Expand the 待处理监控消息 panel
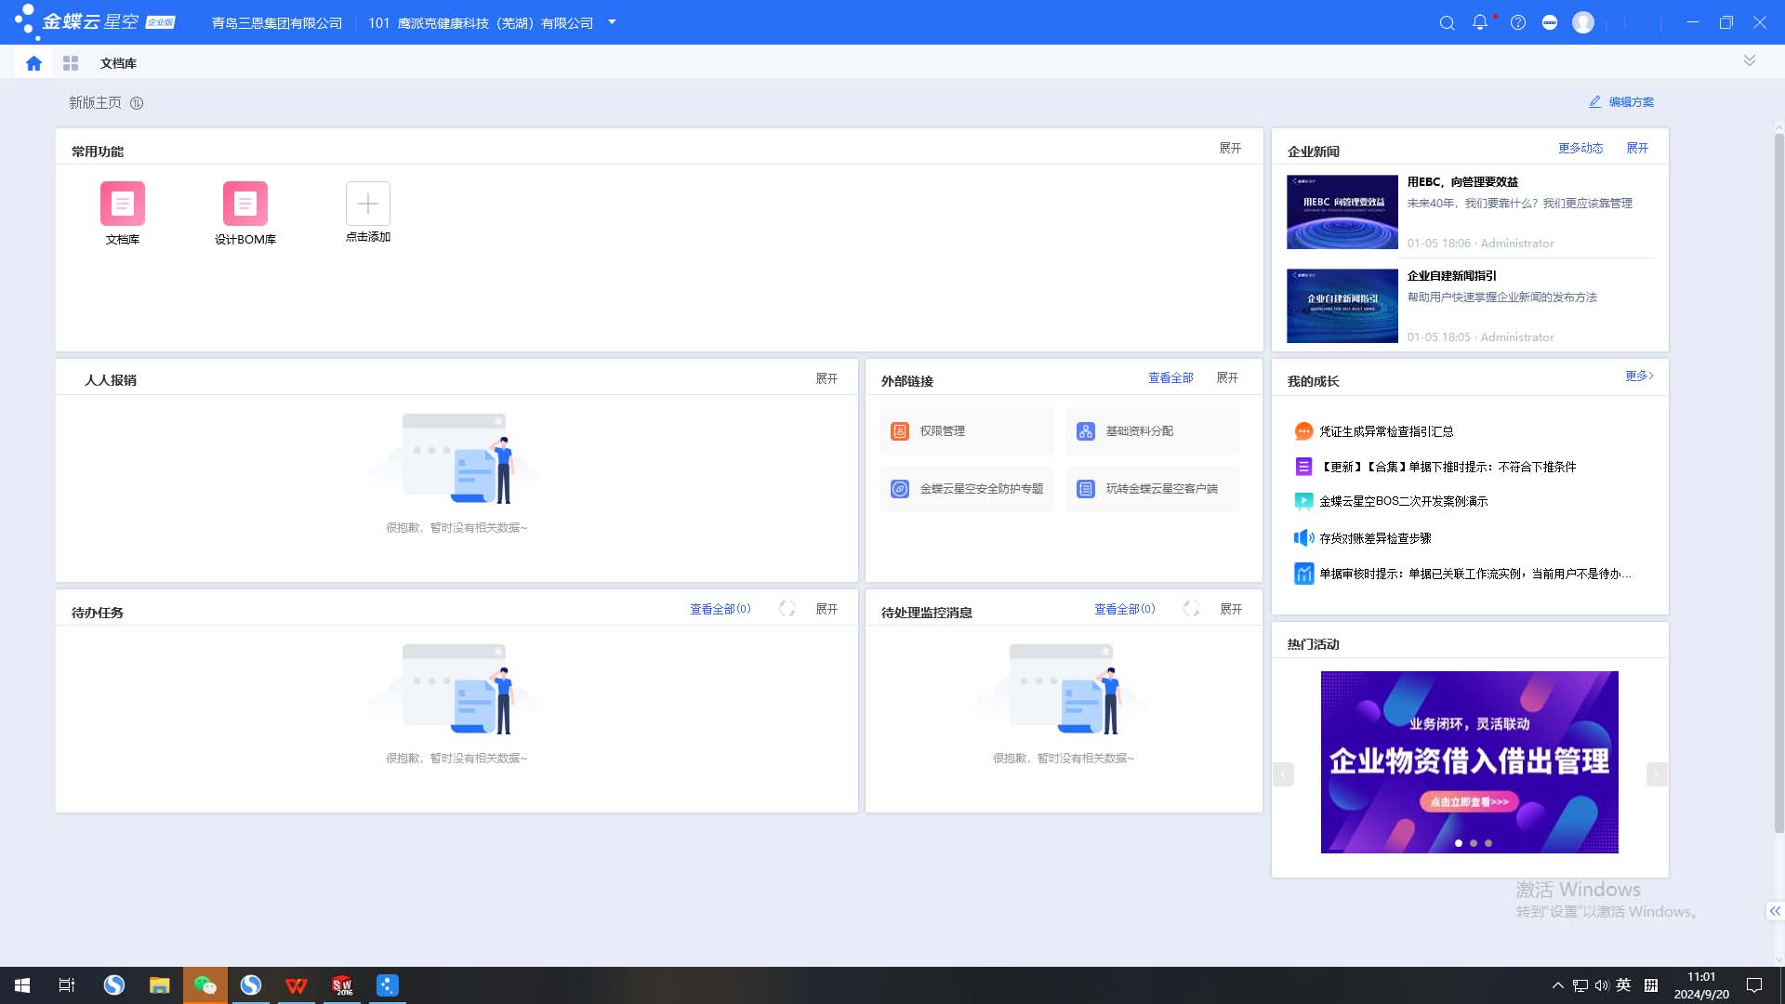The height and width of the screenshot is (1004, 1785). tap(1231, 610)
